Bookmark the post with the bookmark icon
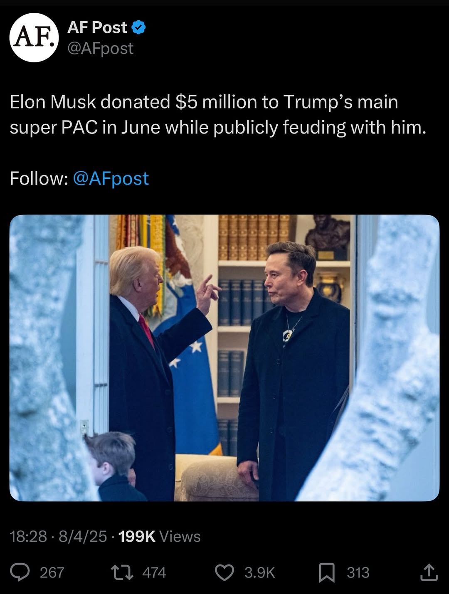 pos(327,572)
